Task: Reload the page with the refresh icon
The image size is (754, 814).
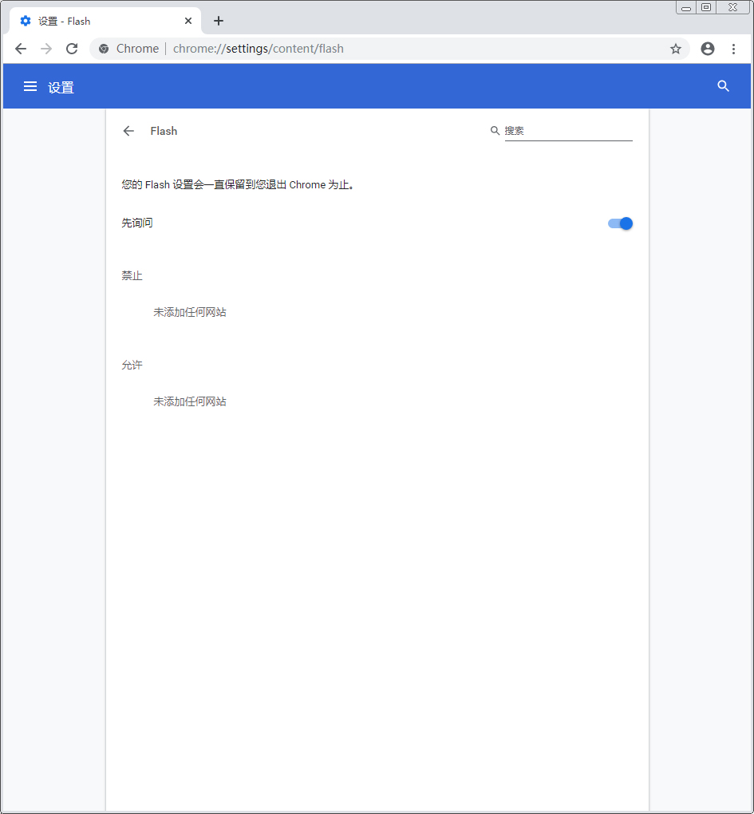Action: coord(72,49)
